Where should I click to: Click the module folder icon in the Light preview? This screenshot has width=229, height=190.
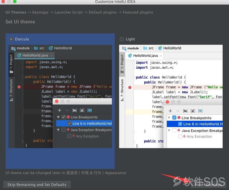click(x=124, y=48)
